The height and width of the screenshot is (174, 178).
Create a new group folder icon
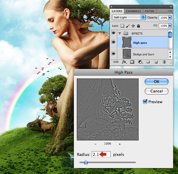[x=148, y=62]
